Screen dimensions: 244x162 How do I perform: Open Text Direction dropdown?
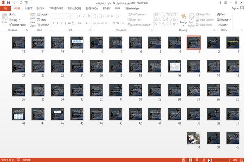(137, 15)
